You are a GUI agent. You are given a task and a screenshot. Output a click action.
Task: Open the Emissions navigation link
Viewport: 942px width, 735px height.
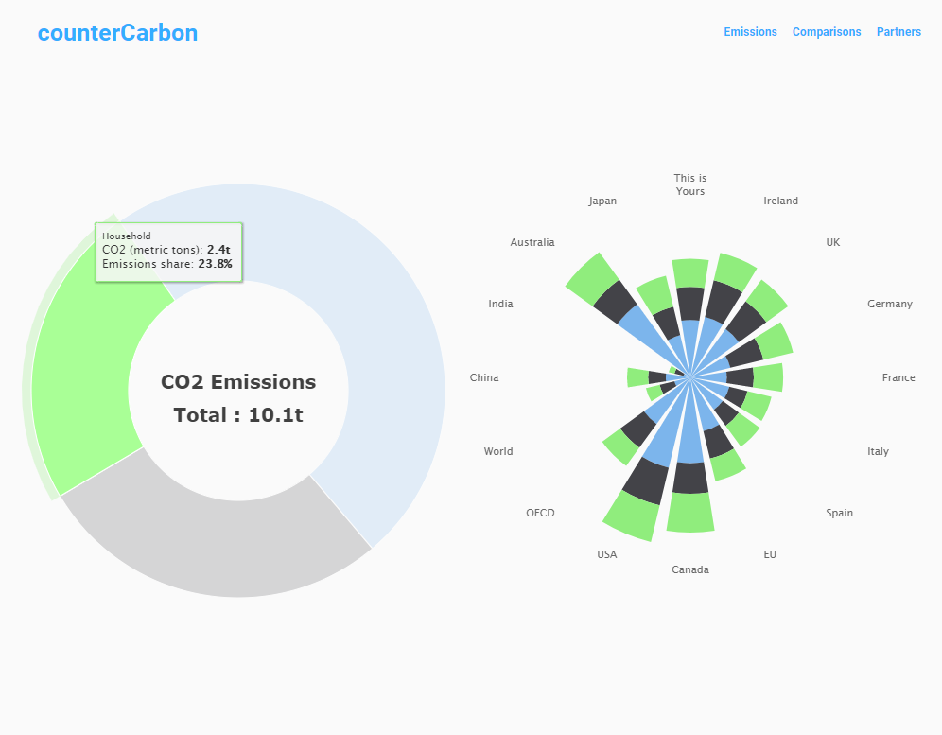[750, 32]
